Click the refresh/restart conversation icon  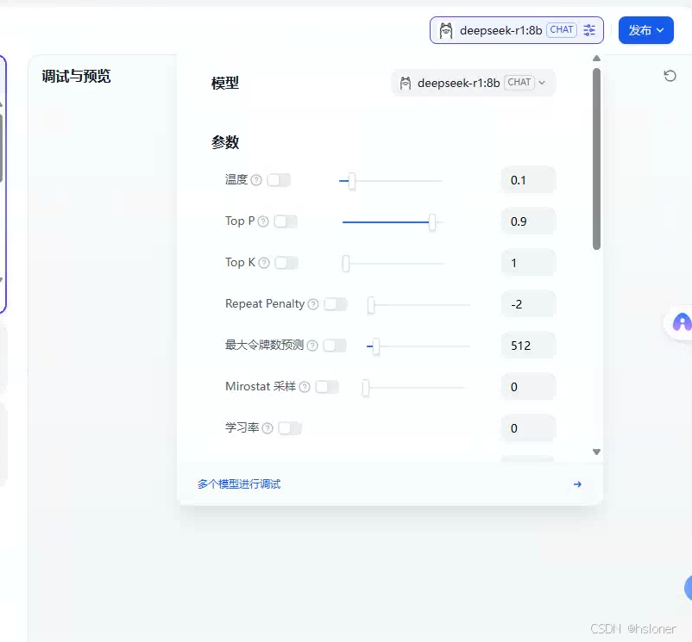670,76
